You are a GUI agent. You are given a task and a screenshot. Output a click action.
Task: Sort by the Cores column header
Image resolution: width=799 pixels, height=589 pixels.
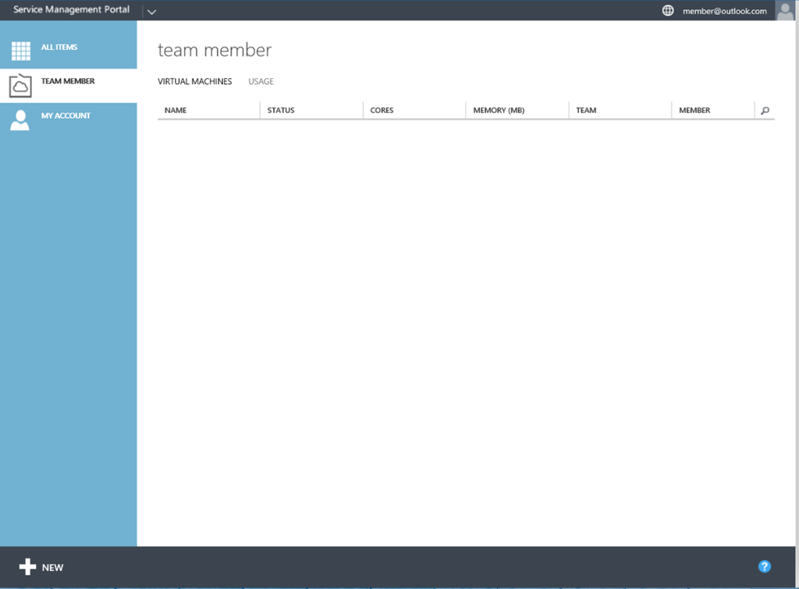click(x=382, y=111)
